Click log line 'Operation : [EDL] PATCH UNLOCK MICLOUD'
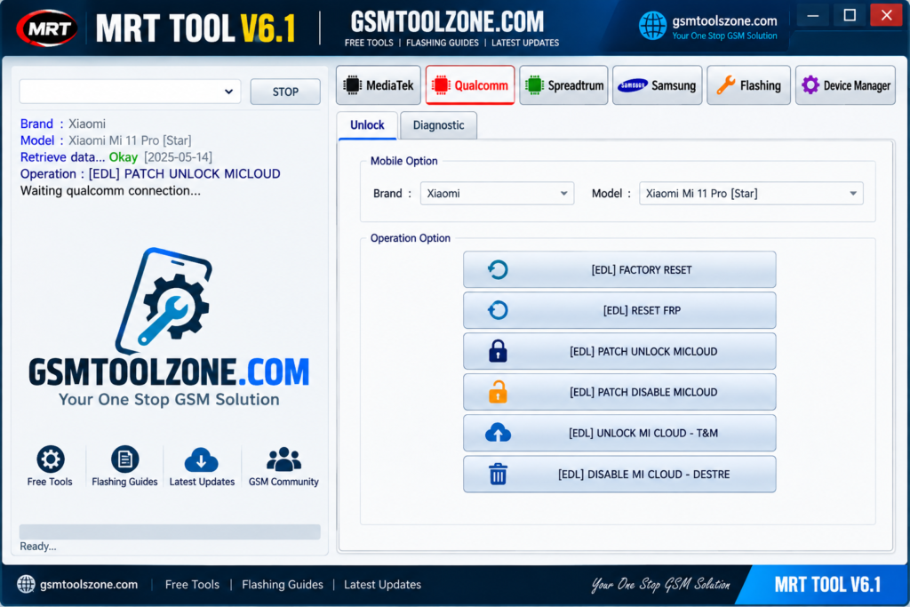This screenshot has width=910, height=607. click(x=150, y=174)
